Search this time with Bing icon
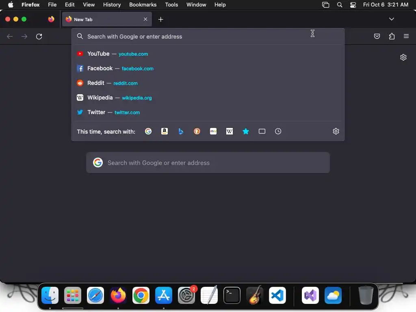The image size is (416, 312). pos(181,131)
